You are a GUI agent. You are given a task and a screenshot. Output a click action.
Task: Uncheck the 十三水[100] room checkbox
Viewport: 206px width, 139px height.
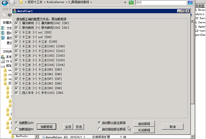16,46
